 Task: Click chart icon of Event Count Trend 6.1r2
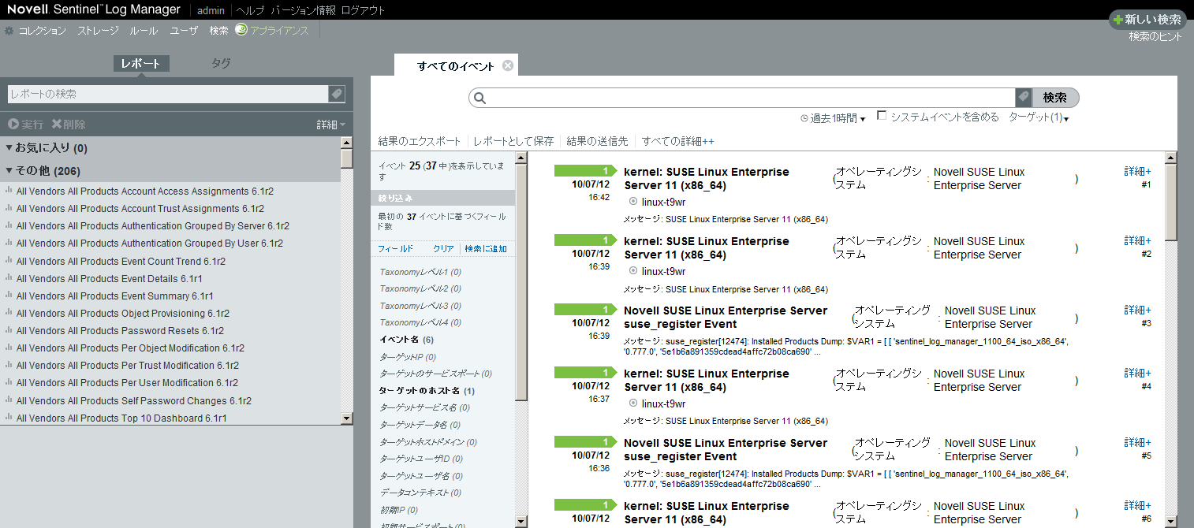[x=9, y=261]
